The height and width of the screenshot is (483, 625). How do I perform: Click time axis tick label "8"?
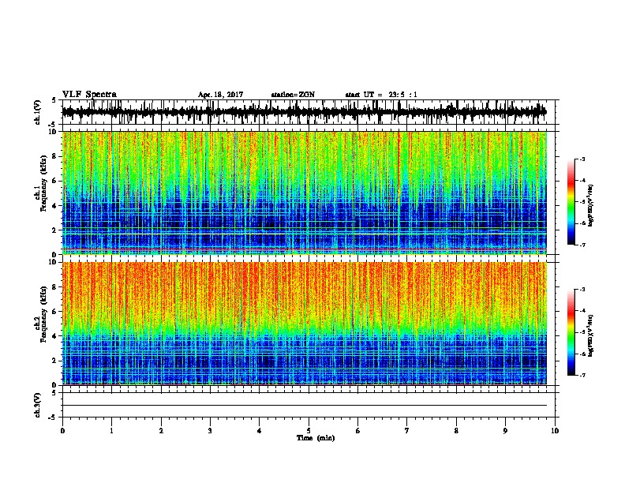click(456, 431)
